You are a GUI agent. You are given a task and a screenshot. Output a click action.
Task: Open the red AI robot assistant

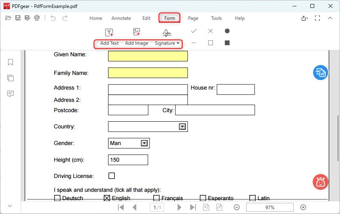point(321,182)
